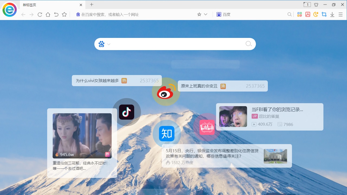Open video 当FBI看了你的浏览记录

pyautogui.click(x=277, y=109)
